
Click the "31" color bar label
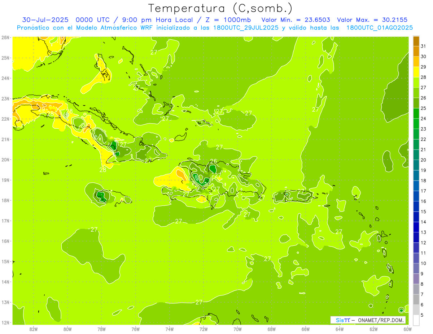(424, 46)
